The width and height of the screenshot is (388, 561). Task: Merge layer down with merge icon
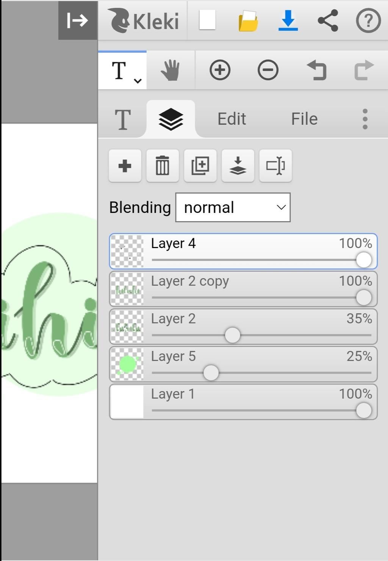pyautogui.click(x=238, y=166)
